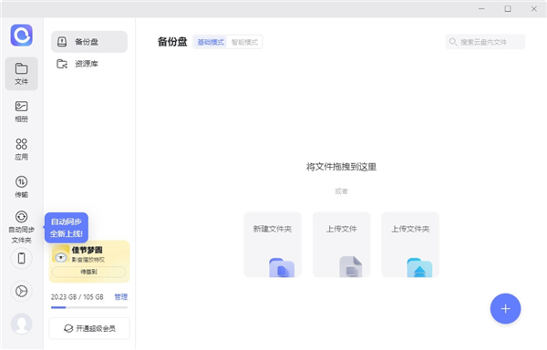
Task: Click the search cloud files field
Action: click(485, 42)
